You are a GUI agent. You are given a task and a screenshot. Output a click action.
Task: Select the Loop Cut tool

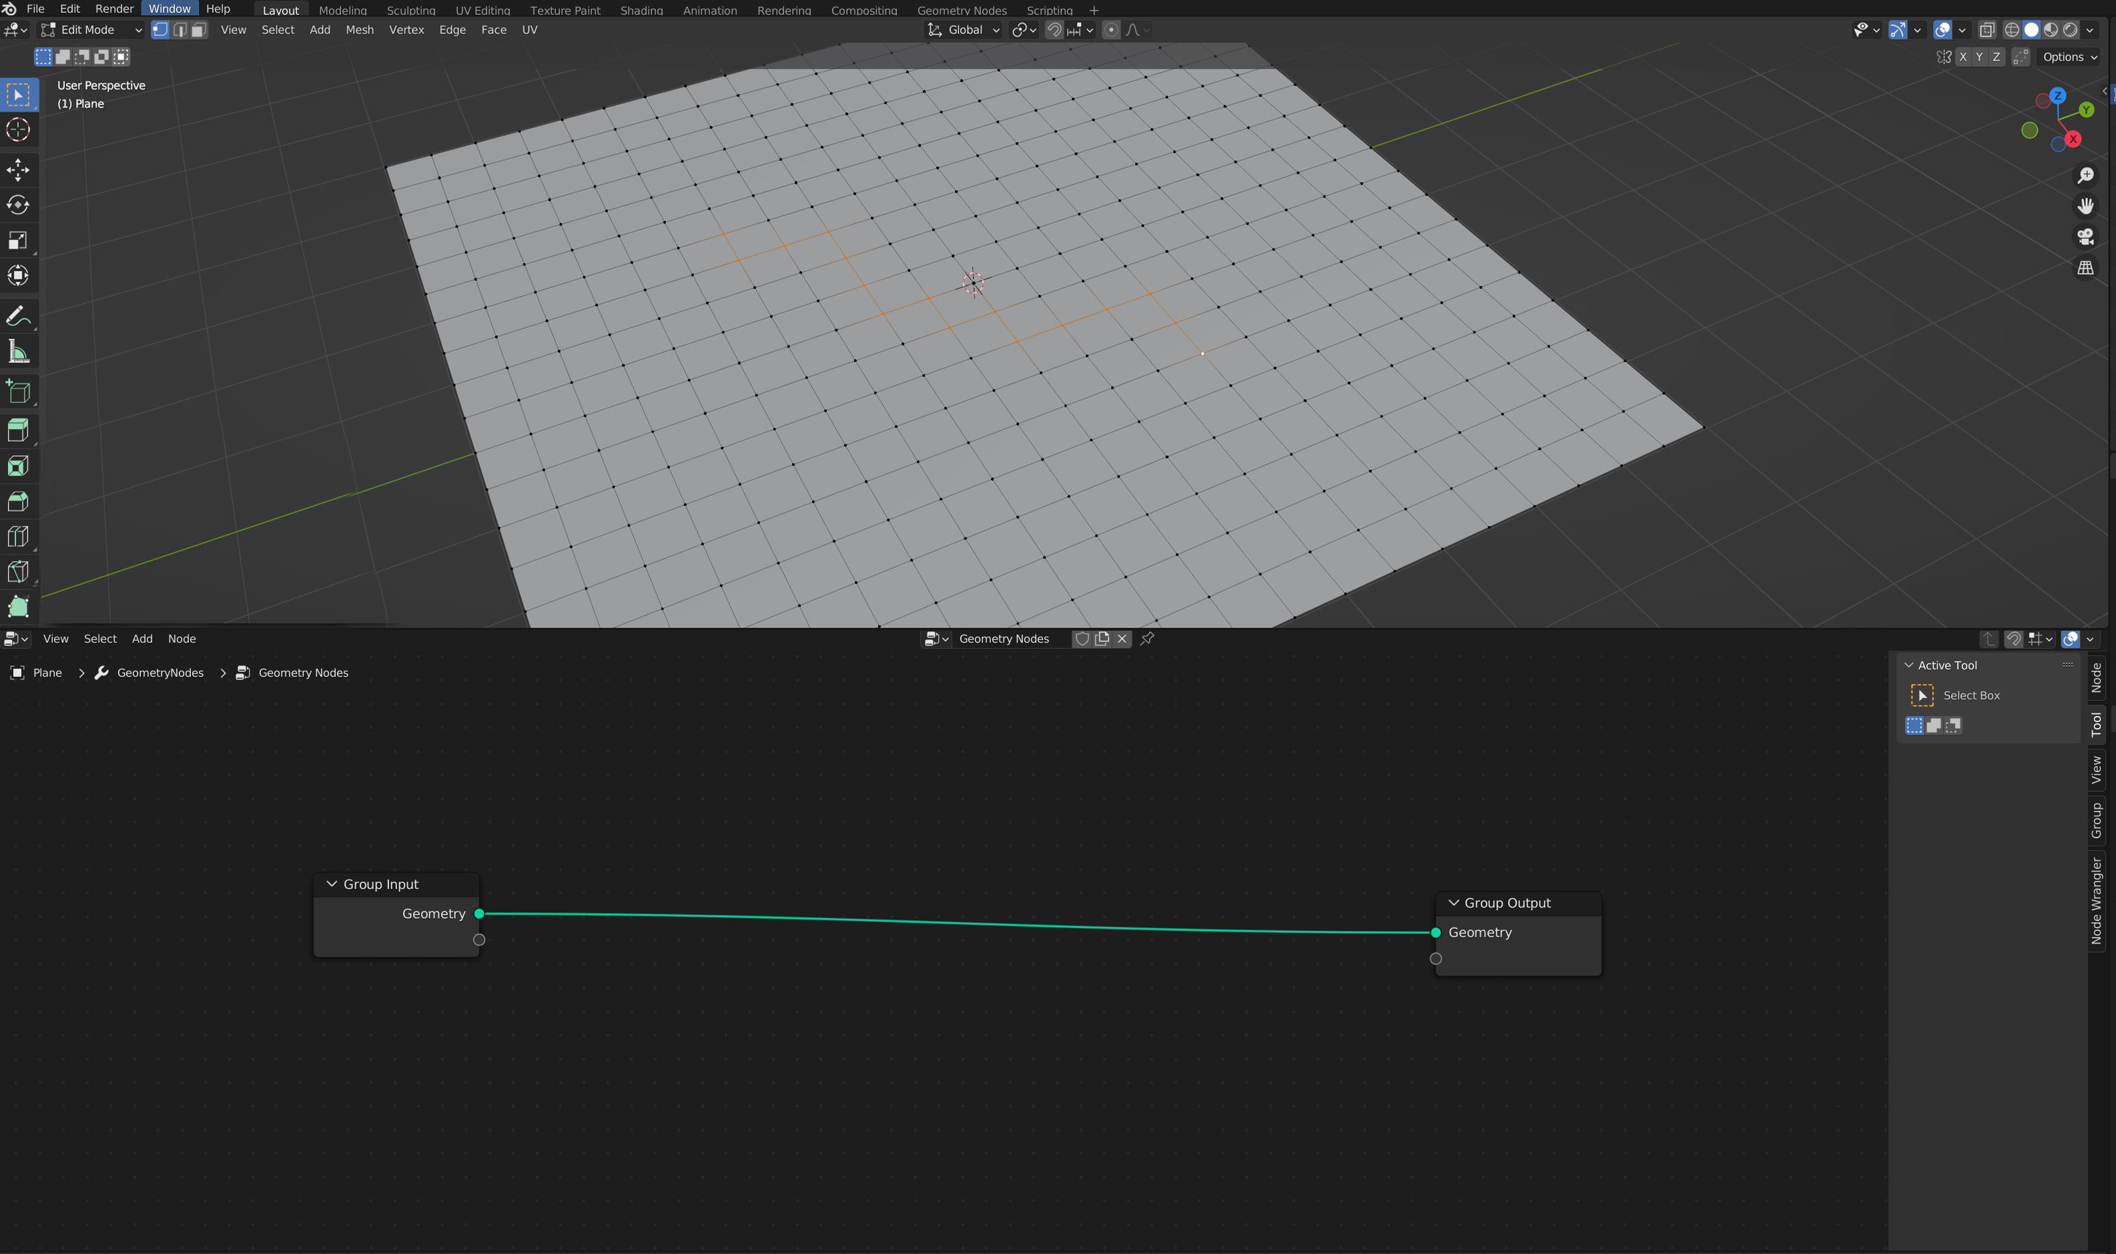coord(18,537)
